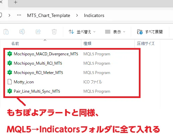The image size is (173, 137).
Task: Click the Pair_Line_Multi_Sync_MT5 green icon
Action: pyautogui.click(x=10, y=91)
